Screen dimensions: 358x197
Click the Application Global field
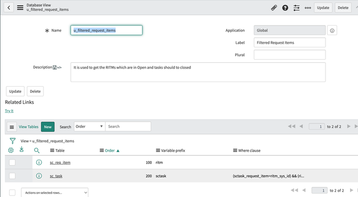289,30
